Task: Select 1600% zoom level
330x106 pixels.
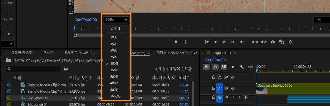Action: (116, 96)
